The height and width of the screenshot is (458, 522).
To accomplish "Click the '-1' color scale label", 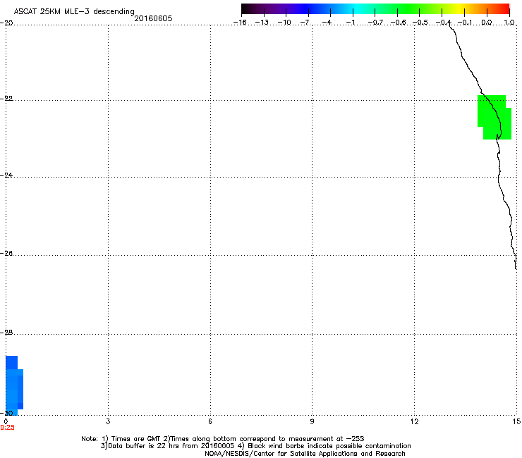I will (350, 23).
